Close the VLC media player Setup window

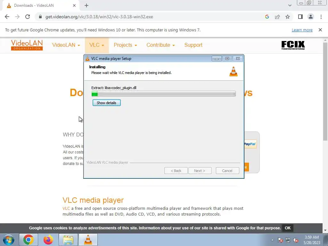pos(238,59)
